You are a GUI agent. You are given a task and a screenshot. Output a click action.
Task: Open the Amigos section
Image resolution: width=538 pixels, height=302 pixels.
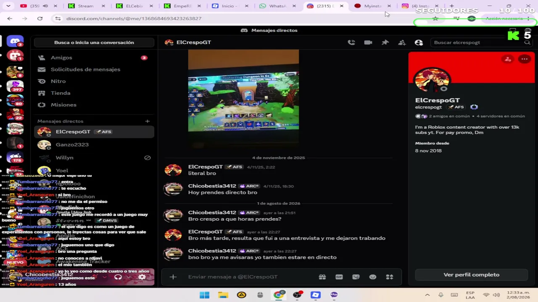pyautogui.click(x=94, y=57)
